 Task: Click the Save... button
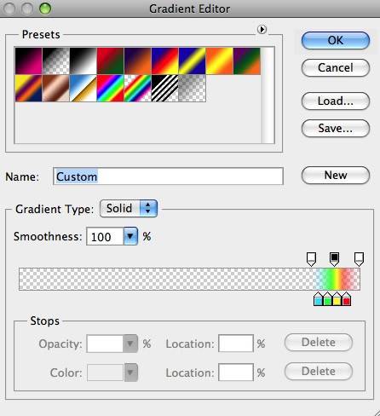336,128
